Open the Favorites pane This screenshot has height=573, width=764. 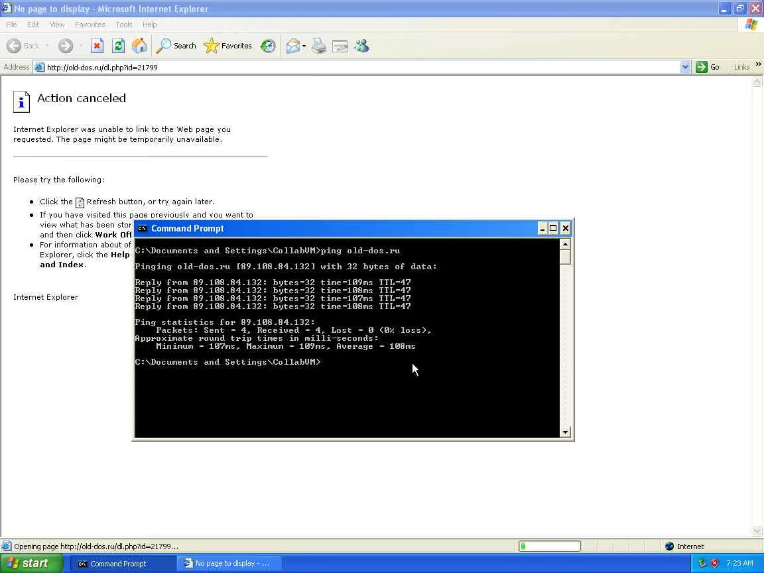click(227, 46)
